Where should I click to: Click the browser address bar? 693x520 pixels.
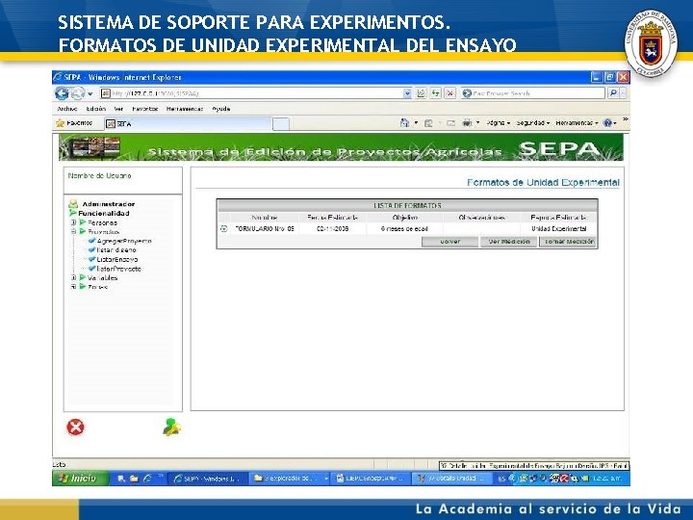click(x=252, y=93)
